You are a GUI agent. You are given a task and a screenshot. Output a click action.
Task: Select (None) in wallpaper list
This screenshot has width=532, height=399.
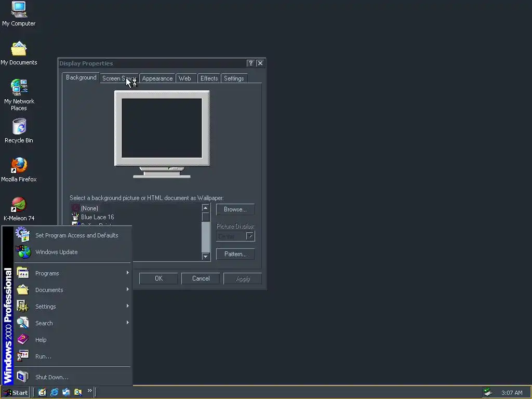pos(89,208)
